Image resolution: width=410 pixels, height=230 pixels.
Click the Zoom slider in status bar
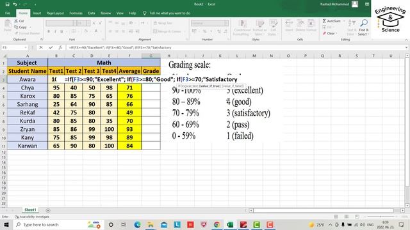[381, 217]
